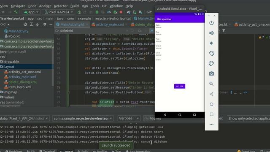Viewport: 270px width, 152px height.
Task: Switch to activity_main.xml editor tab
Action: tap(110, 24)
